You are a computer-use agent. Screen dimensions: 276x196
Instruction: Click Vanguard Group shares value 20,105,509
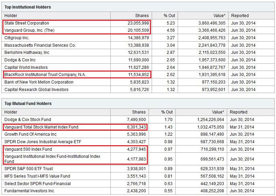pos(138,30)
